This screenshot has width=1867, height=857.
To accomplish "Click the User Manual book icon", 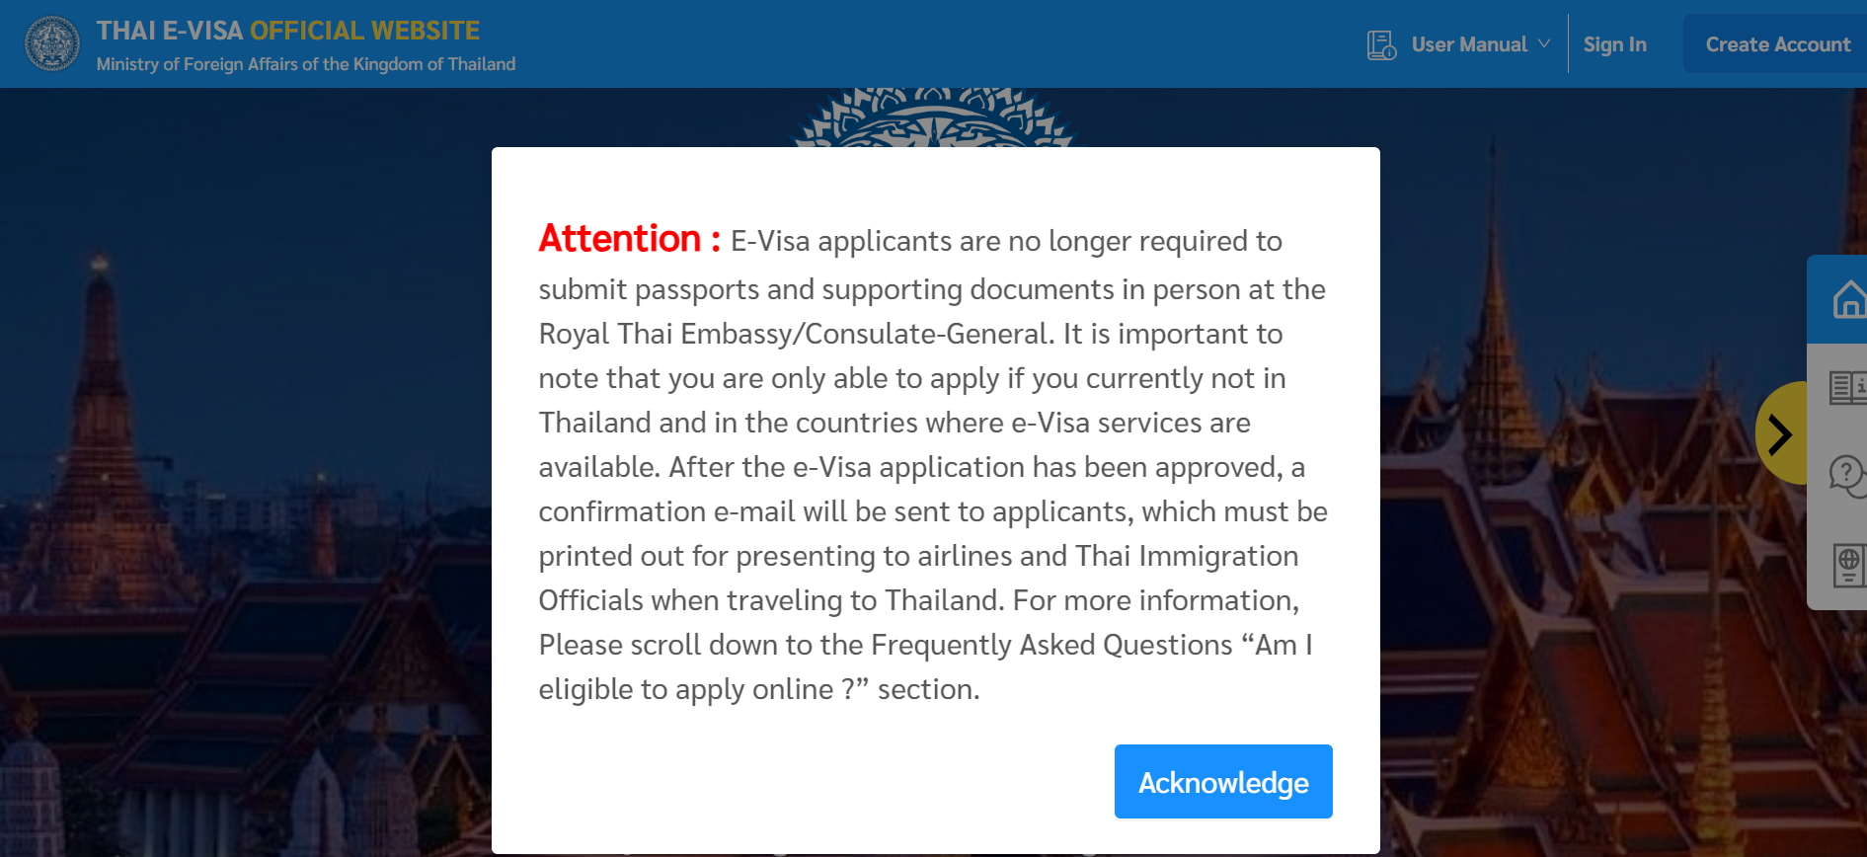I will (x=1380, y=43).
